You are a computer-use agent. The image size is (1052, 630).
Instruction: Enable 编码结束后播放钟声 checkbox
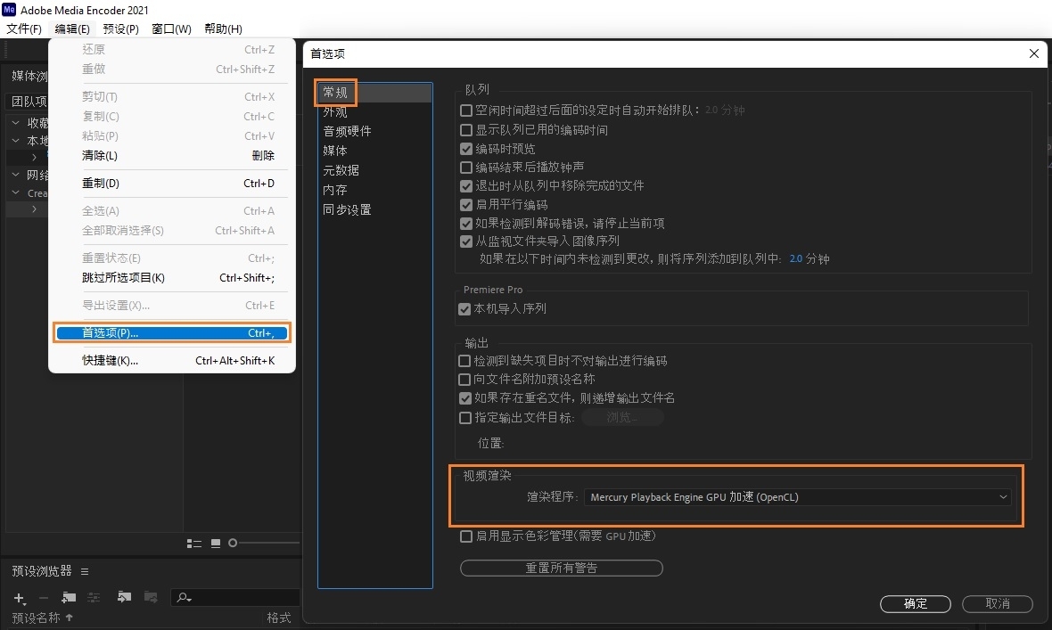click(466, 167)
